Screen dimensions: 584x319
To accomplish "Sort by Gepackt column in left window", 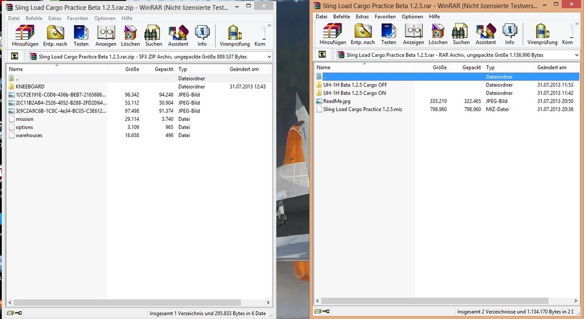I will click(158, 69).
